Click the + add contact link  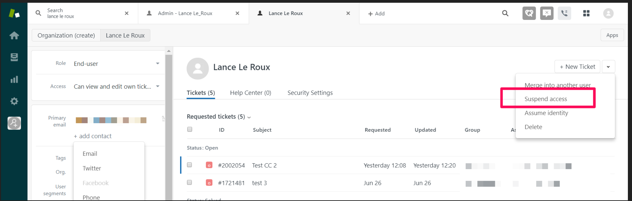(93, 136)
